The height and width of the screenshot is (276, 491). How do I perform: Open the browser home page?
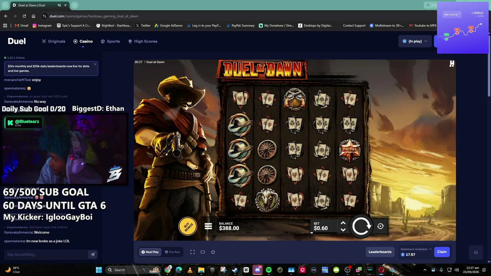click(x=33, y=16)
